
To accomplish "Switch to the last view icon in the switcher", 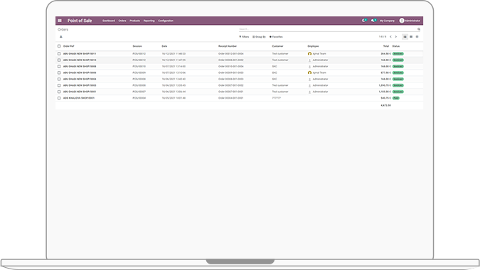I will point(417,37).
